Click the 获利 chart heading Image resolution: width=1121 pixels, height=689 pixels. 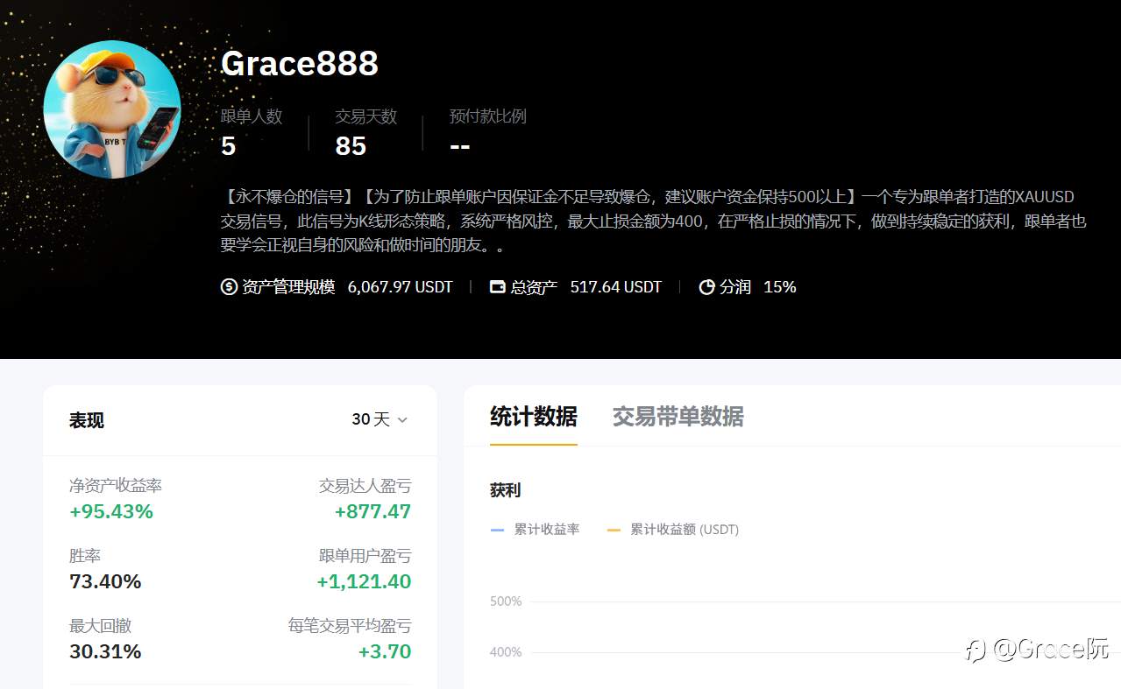click(x=506, y=490)
